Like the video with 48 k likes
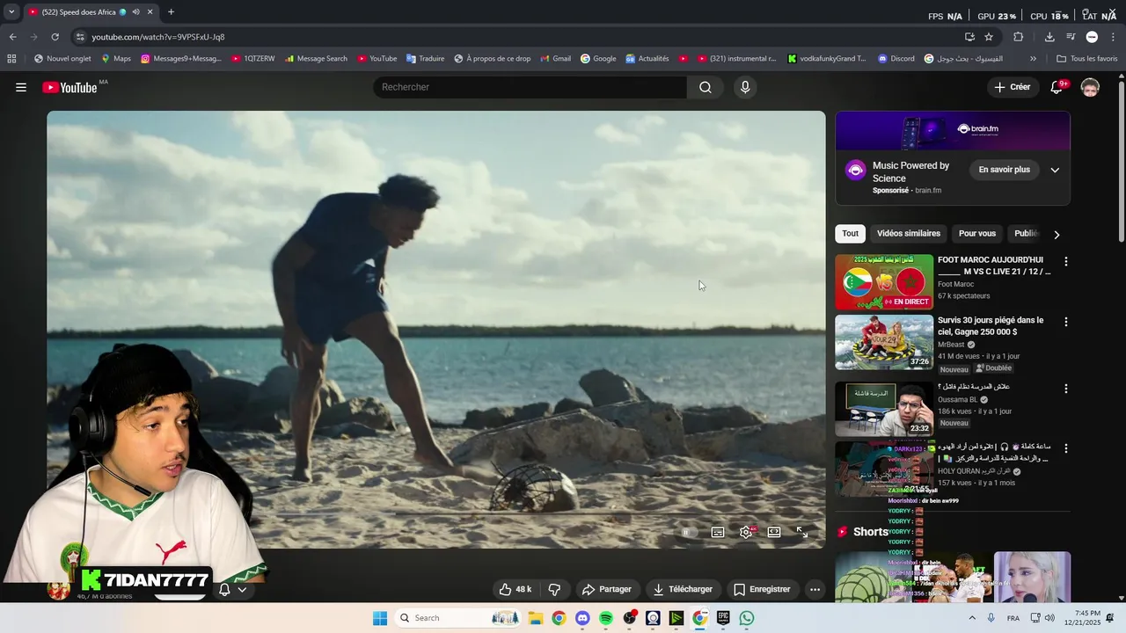 point(515,589)
